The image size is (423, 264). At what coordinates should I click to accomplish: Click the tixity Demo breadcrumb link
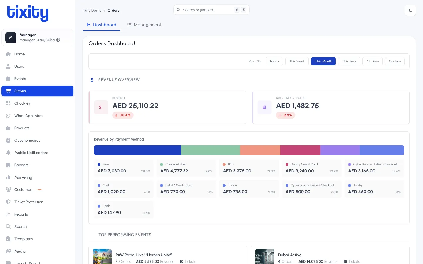(x=92, y=10)
